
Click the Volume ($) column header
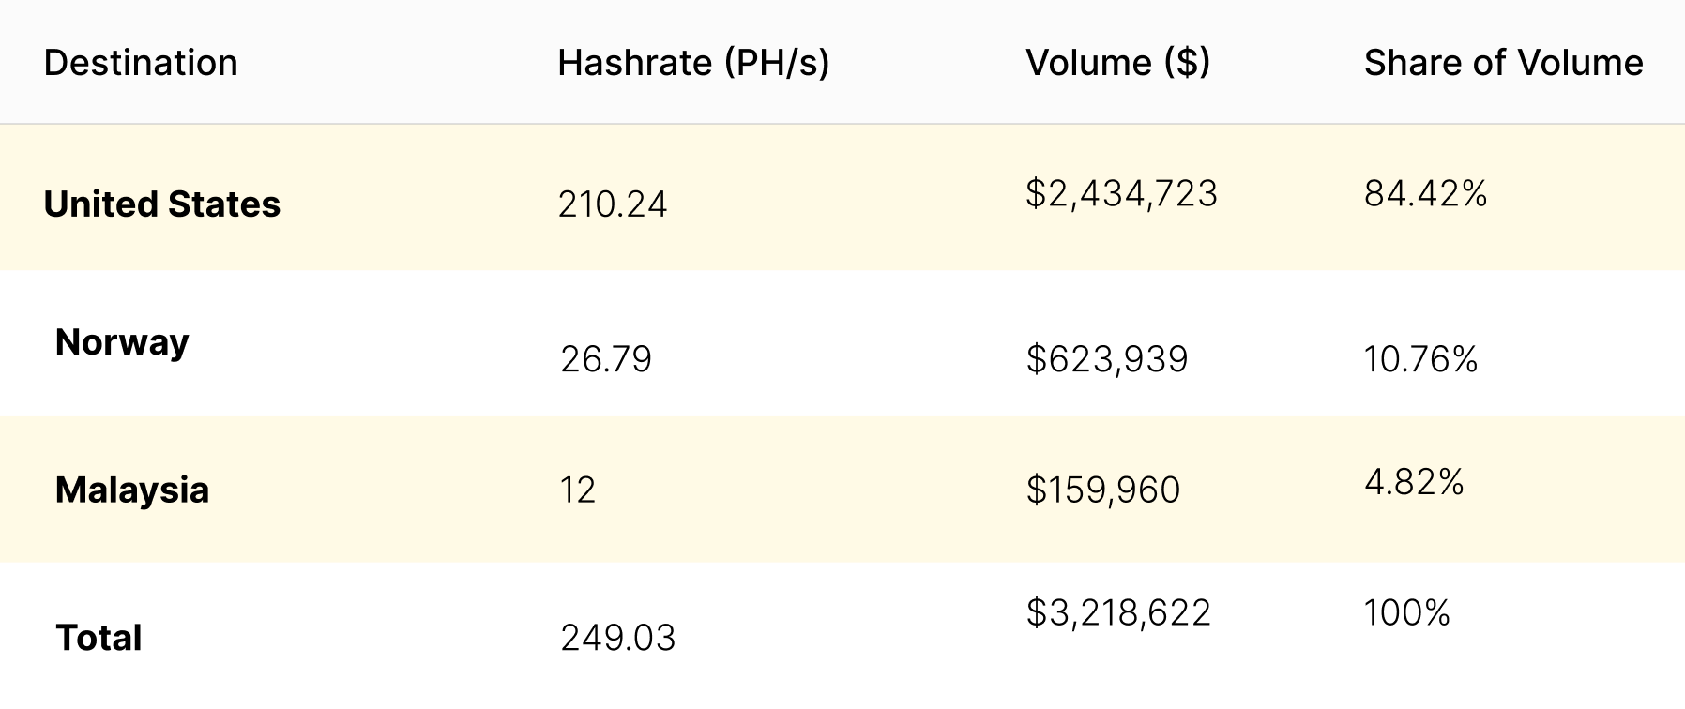pyautogui.click(x=1117, y=63)
